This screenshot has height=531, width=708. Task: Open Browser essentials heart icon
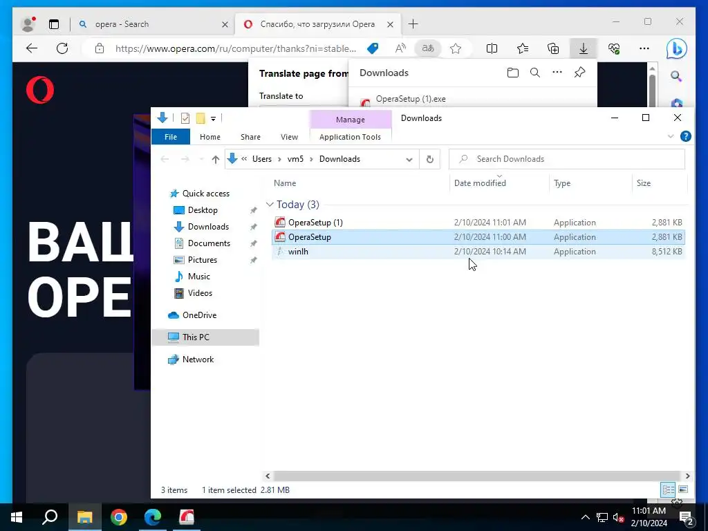pyautogui.click(x=614, y=48)
